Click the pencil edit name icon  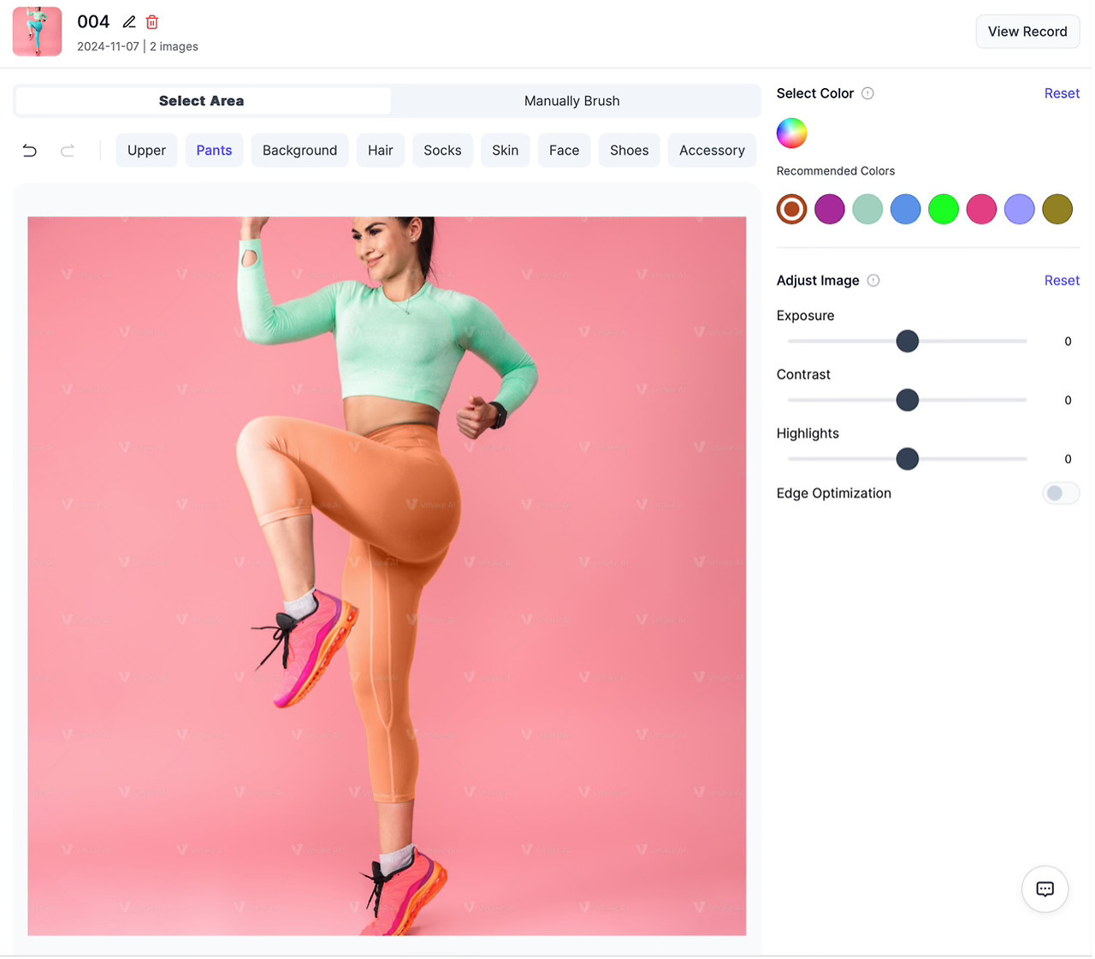coord(129,22)
